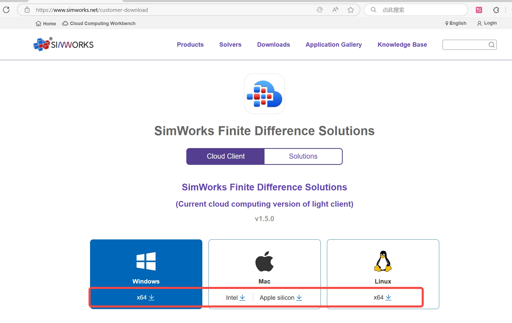Click the pink translate extension icon
Viewport: 512px width, 323px height.
point(479,10)
